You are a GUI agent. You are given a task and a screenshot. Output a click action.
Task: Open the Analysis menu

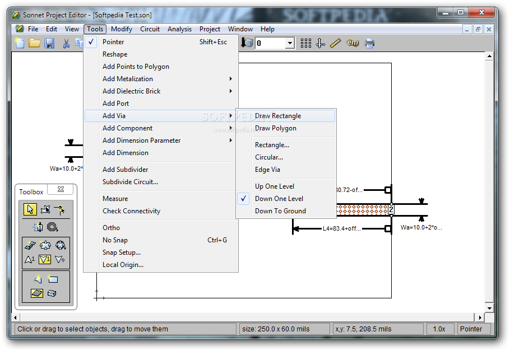click(179, 29)
